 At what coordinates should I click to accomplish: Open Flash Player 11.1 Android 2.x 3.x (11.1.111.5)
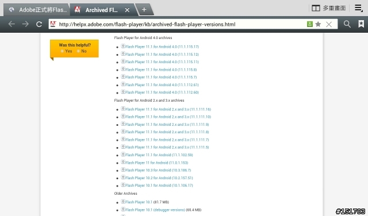pyautogui.click(x=167, y=147)
